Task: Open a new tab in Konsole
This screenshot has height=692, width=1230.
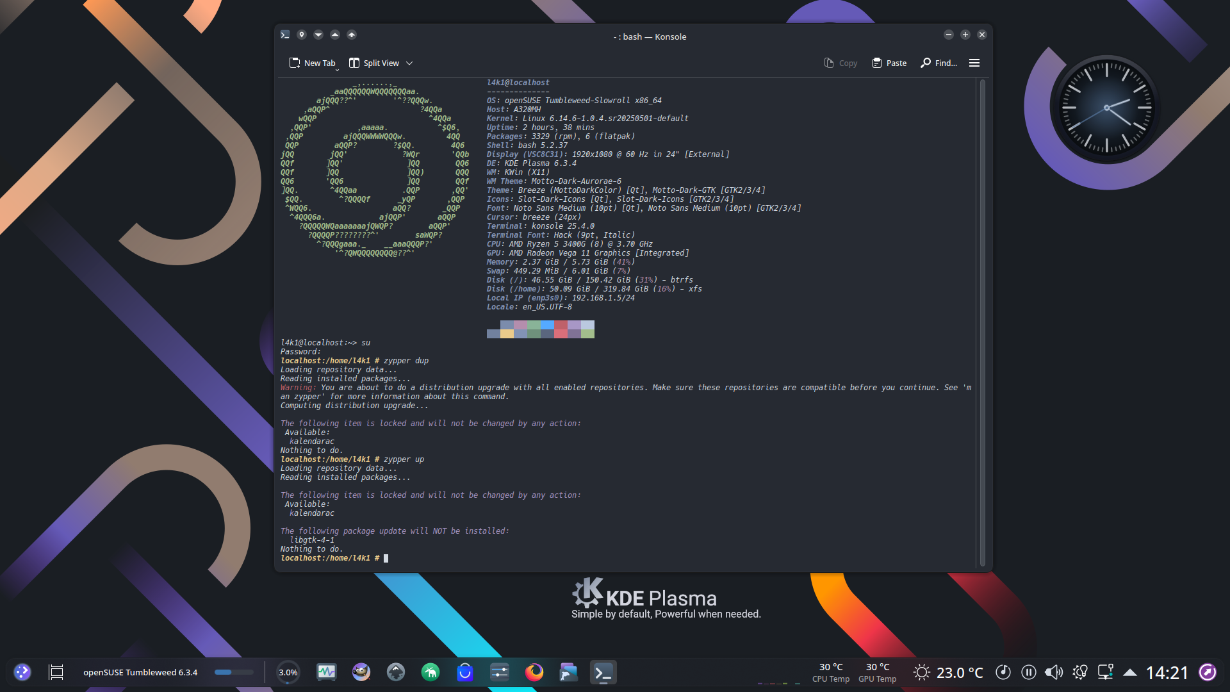Action: coord(312,63)
